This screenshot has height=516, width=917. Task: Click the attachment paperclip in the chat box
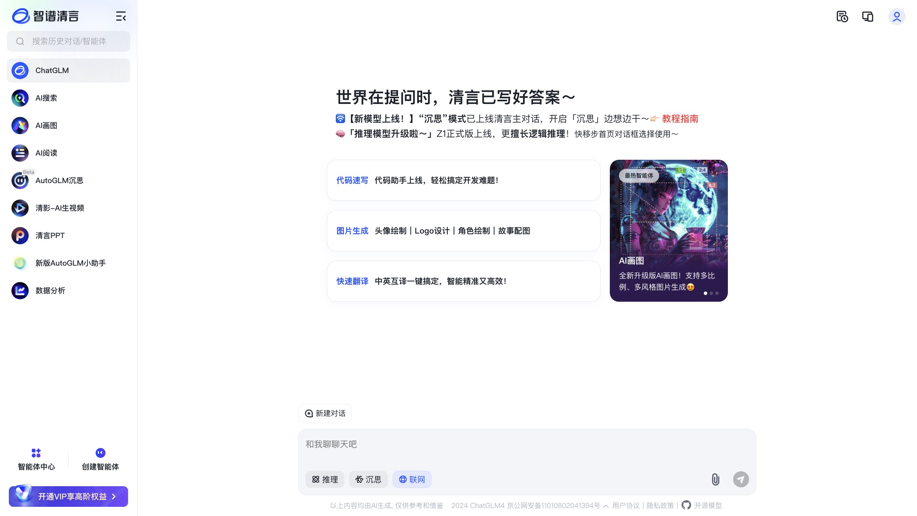(x=715, y=479)
